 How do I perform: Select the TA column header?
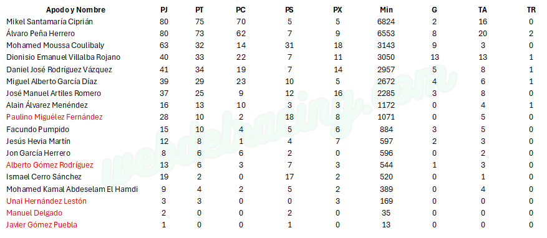pyautogui.click(x=483, y=10)
